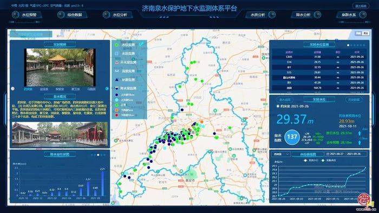Click the up arrow beside 去年同期
This screenshot has height=213, width=379.
[360, 143]
